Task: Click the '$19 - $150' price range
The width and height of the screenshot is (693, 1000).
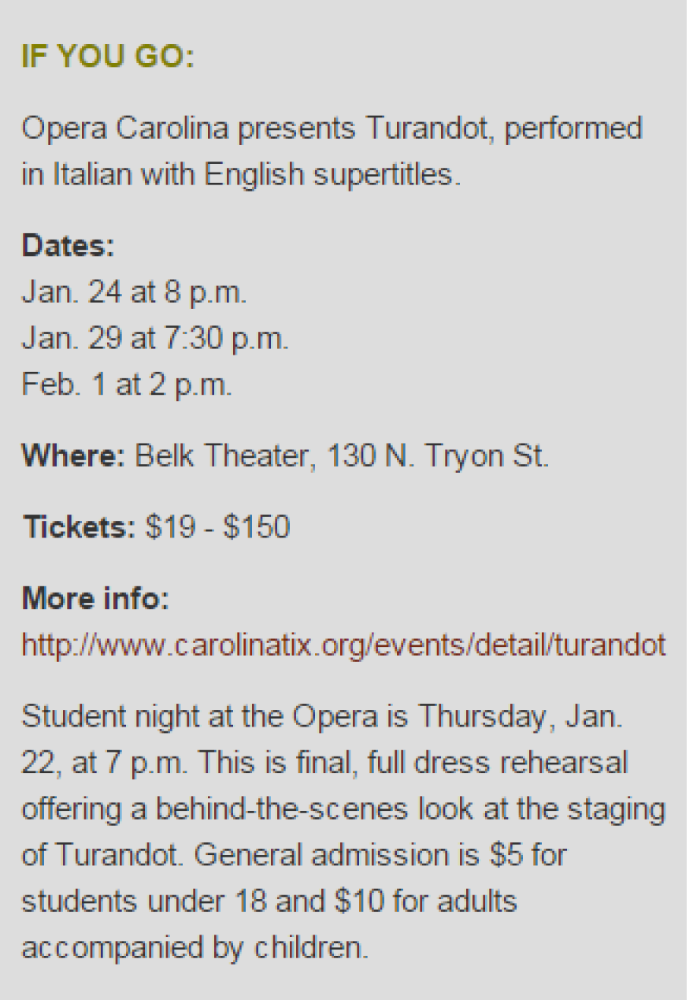Action: coord(217,526)
